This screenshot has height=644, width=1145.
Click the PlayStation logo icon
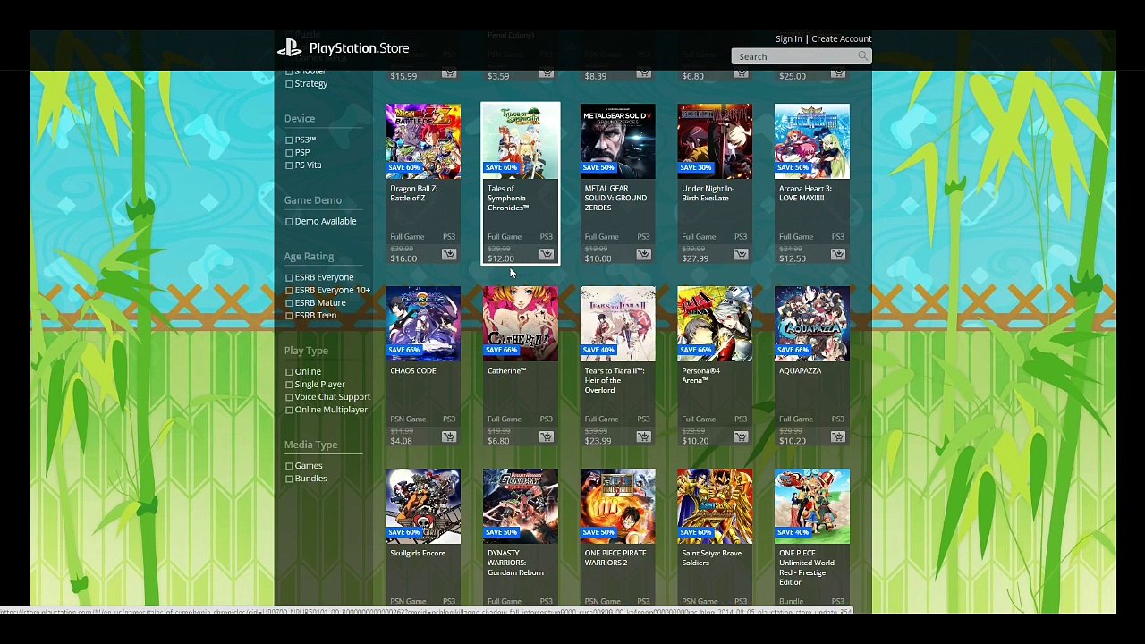point(290,48)
